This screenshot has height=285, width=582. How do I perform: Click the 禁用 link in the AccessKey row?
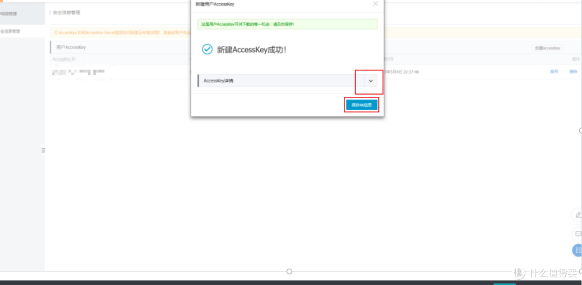pos(554,72)
